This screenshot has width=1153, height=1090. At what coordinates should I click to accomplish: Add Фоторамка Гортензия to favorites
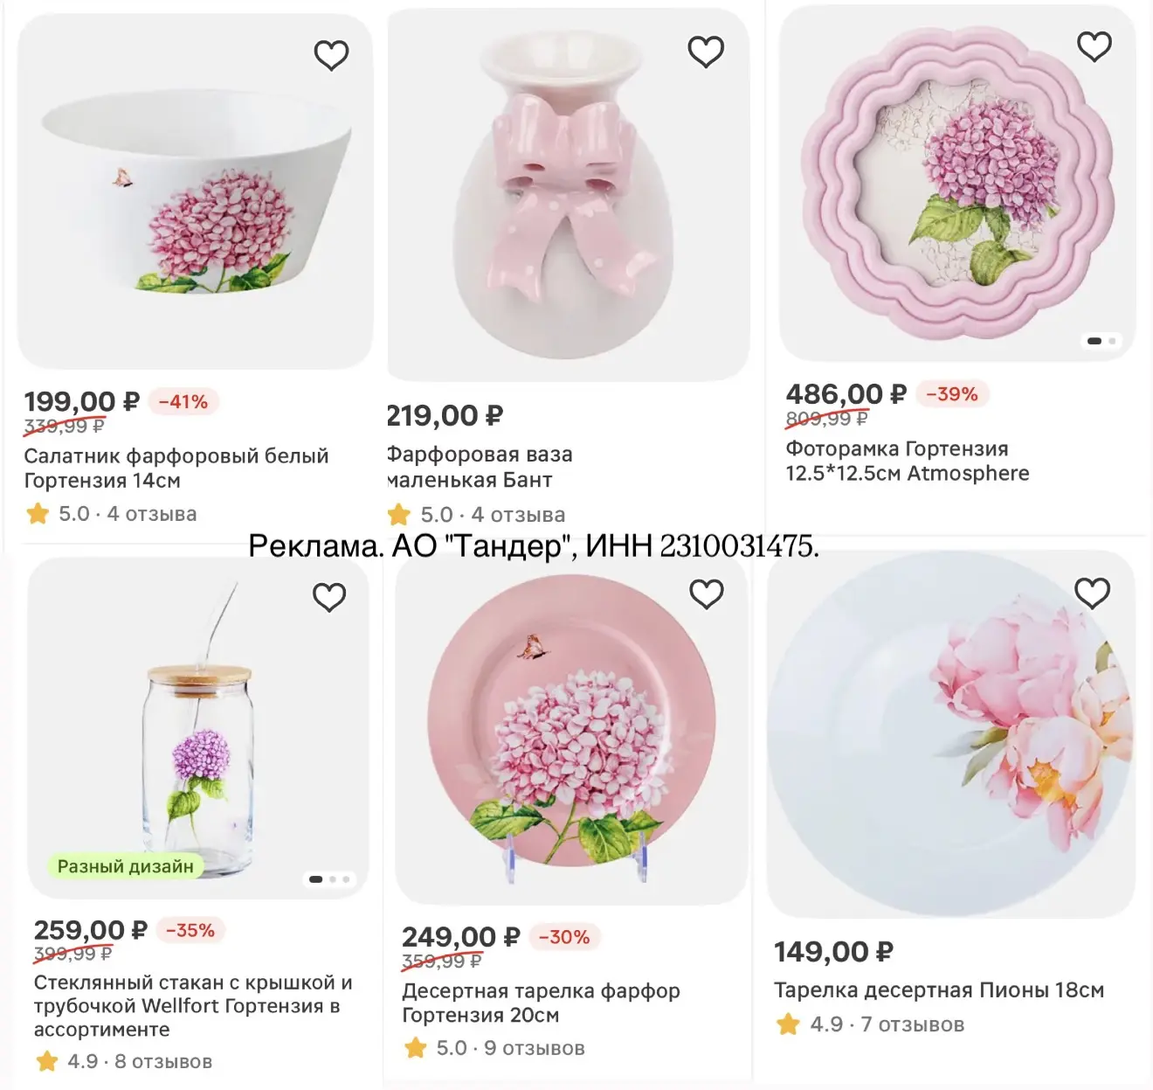click(x=1094, y=46)
